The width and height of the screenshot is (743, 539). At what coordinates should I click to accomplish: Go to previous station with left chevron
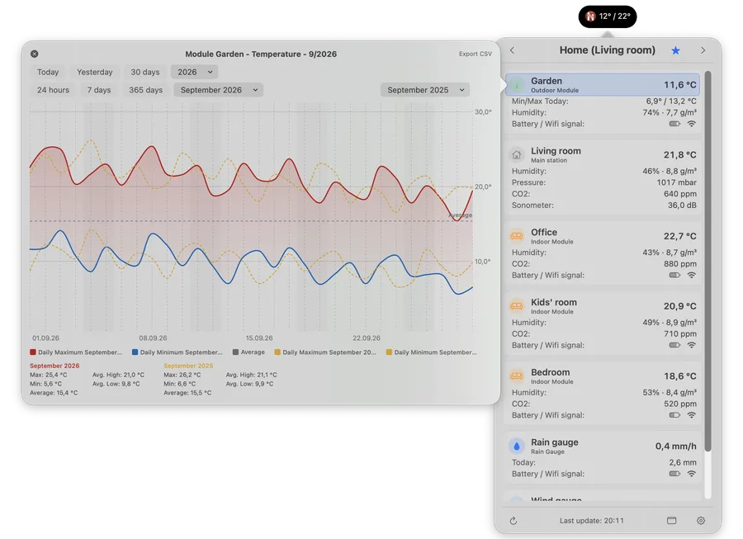click(x=512, y=50)
